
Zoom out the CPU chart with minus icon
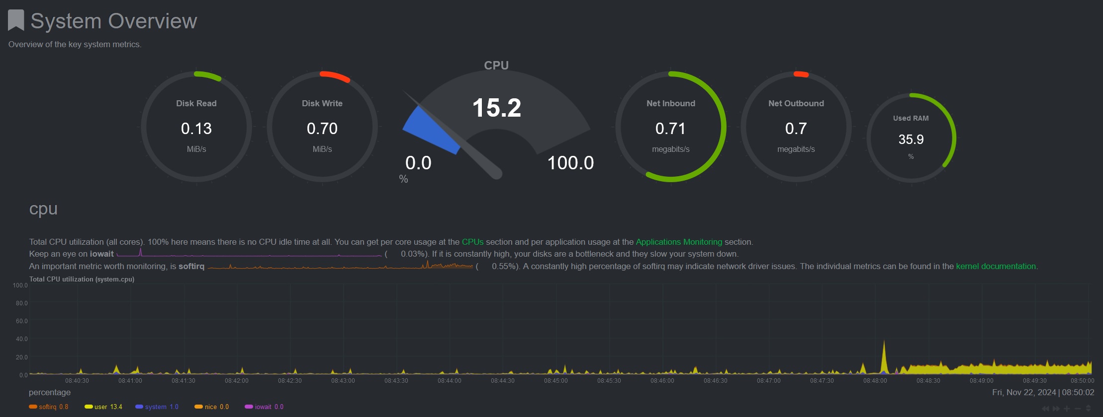(x=1078, y=409)
